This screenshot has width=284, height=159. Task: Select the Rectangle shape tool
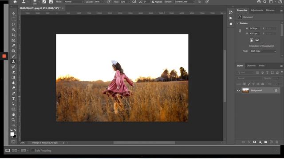click(13, 109)
